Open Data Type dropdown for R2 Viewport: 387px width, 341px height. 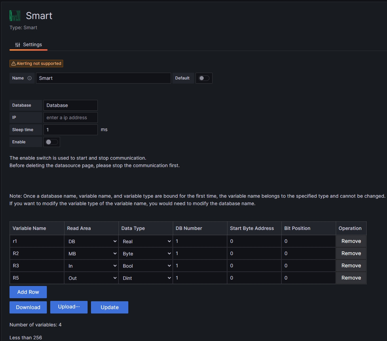146,254
